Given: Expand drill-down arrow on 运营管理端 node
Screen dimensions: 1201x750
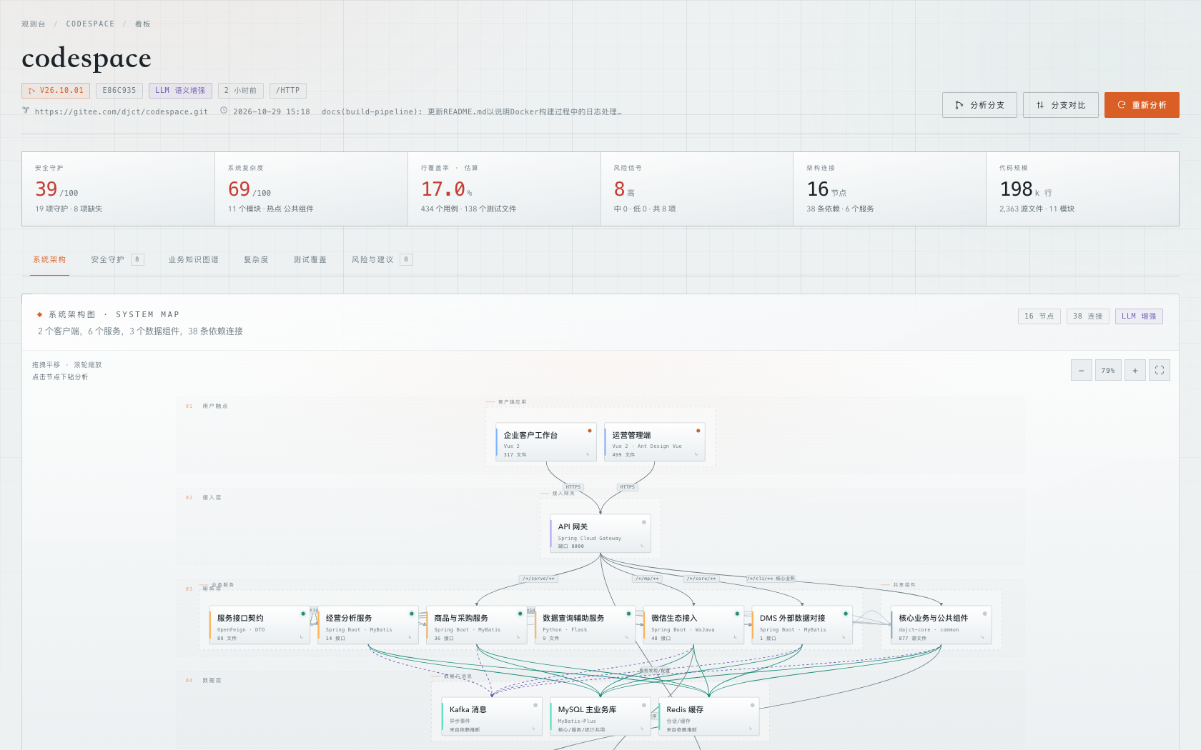Looking at the screenshot, I should pos(696,454).
